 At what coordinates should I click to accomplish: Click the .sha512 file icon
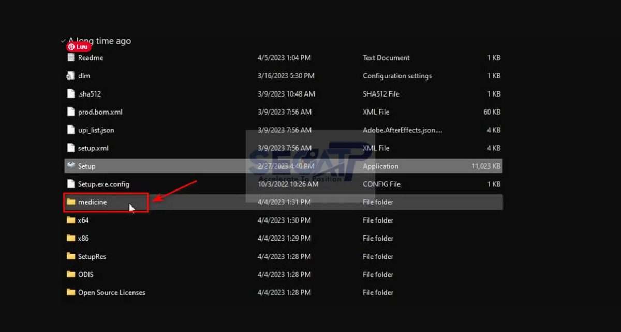tap(71, 94)
